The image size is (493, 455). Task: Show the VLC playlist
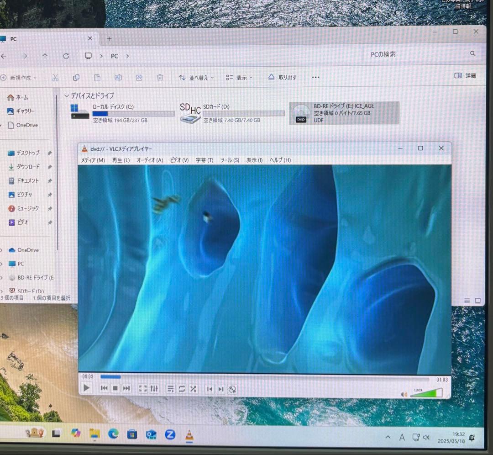[170, 389]
